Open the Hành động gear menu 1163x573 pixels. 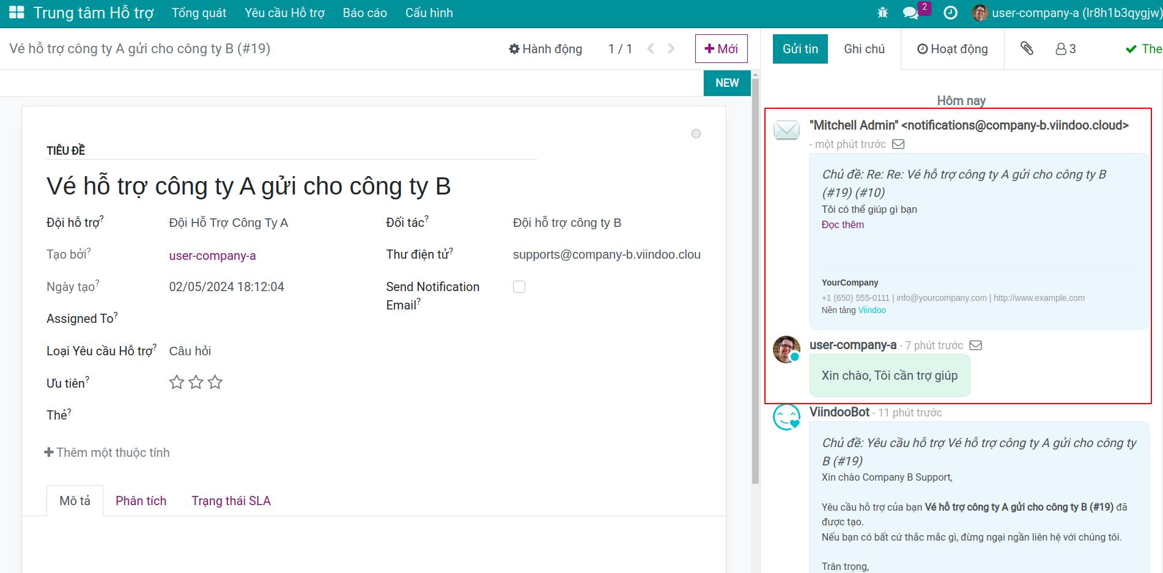click(545, 49)
